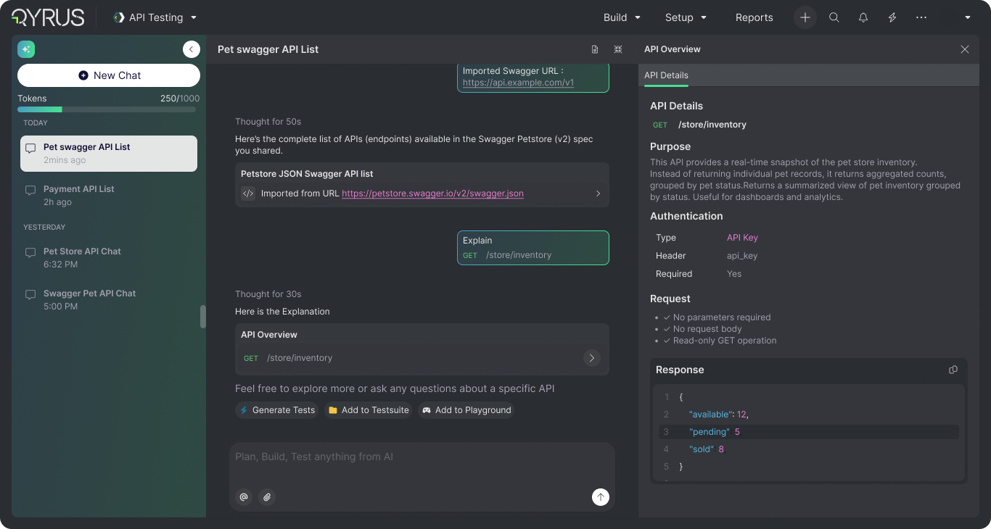This screenshot has width=991, height=529.
Task: Click the Thought for 30s label
Action: tap(268, 294)
